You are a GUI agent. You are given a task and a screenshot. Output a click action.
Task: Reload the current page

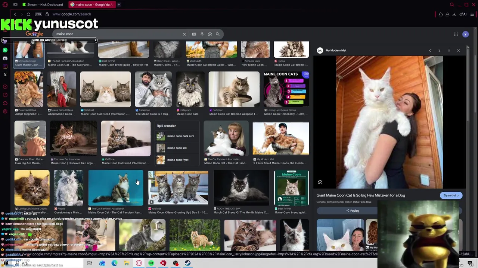[x=28, y=14]
